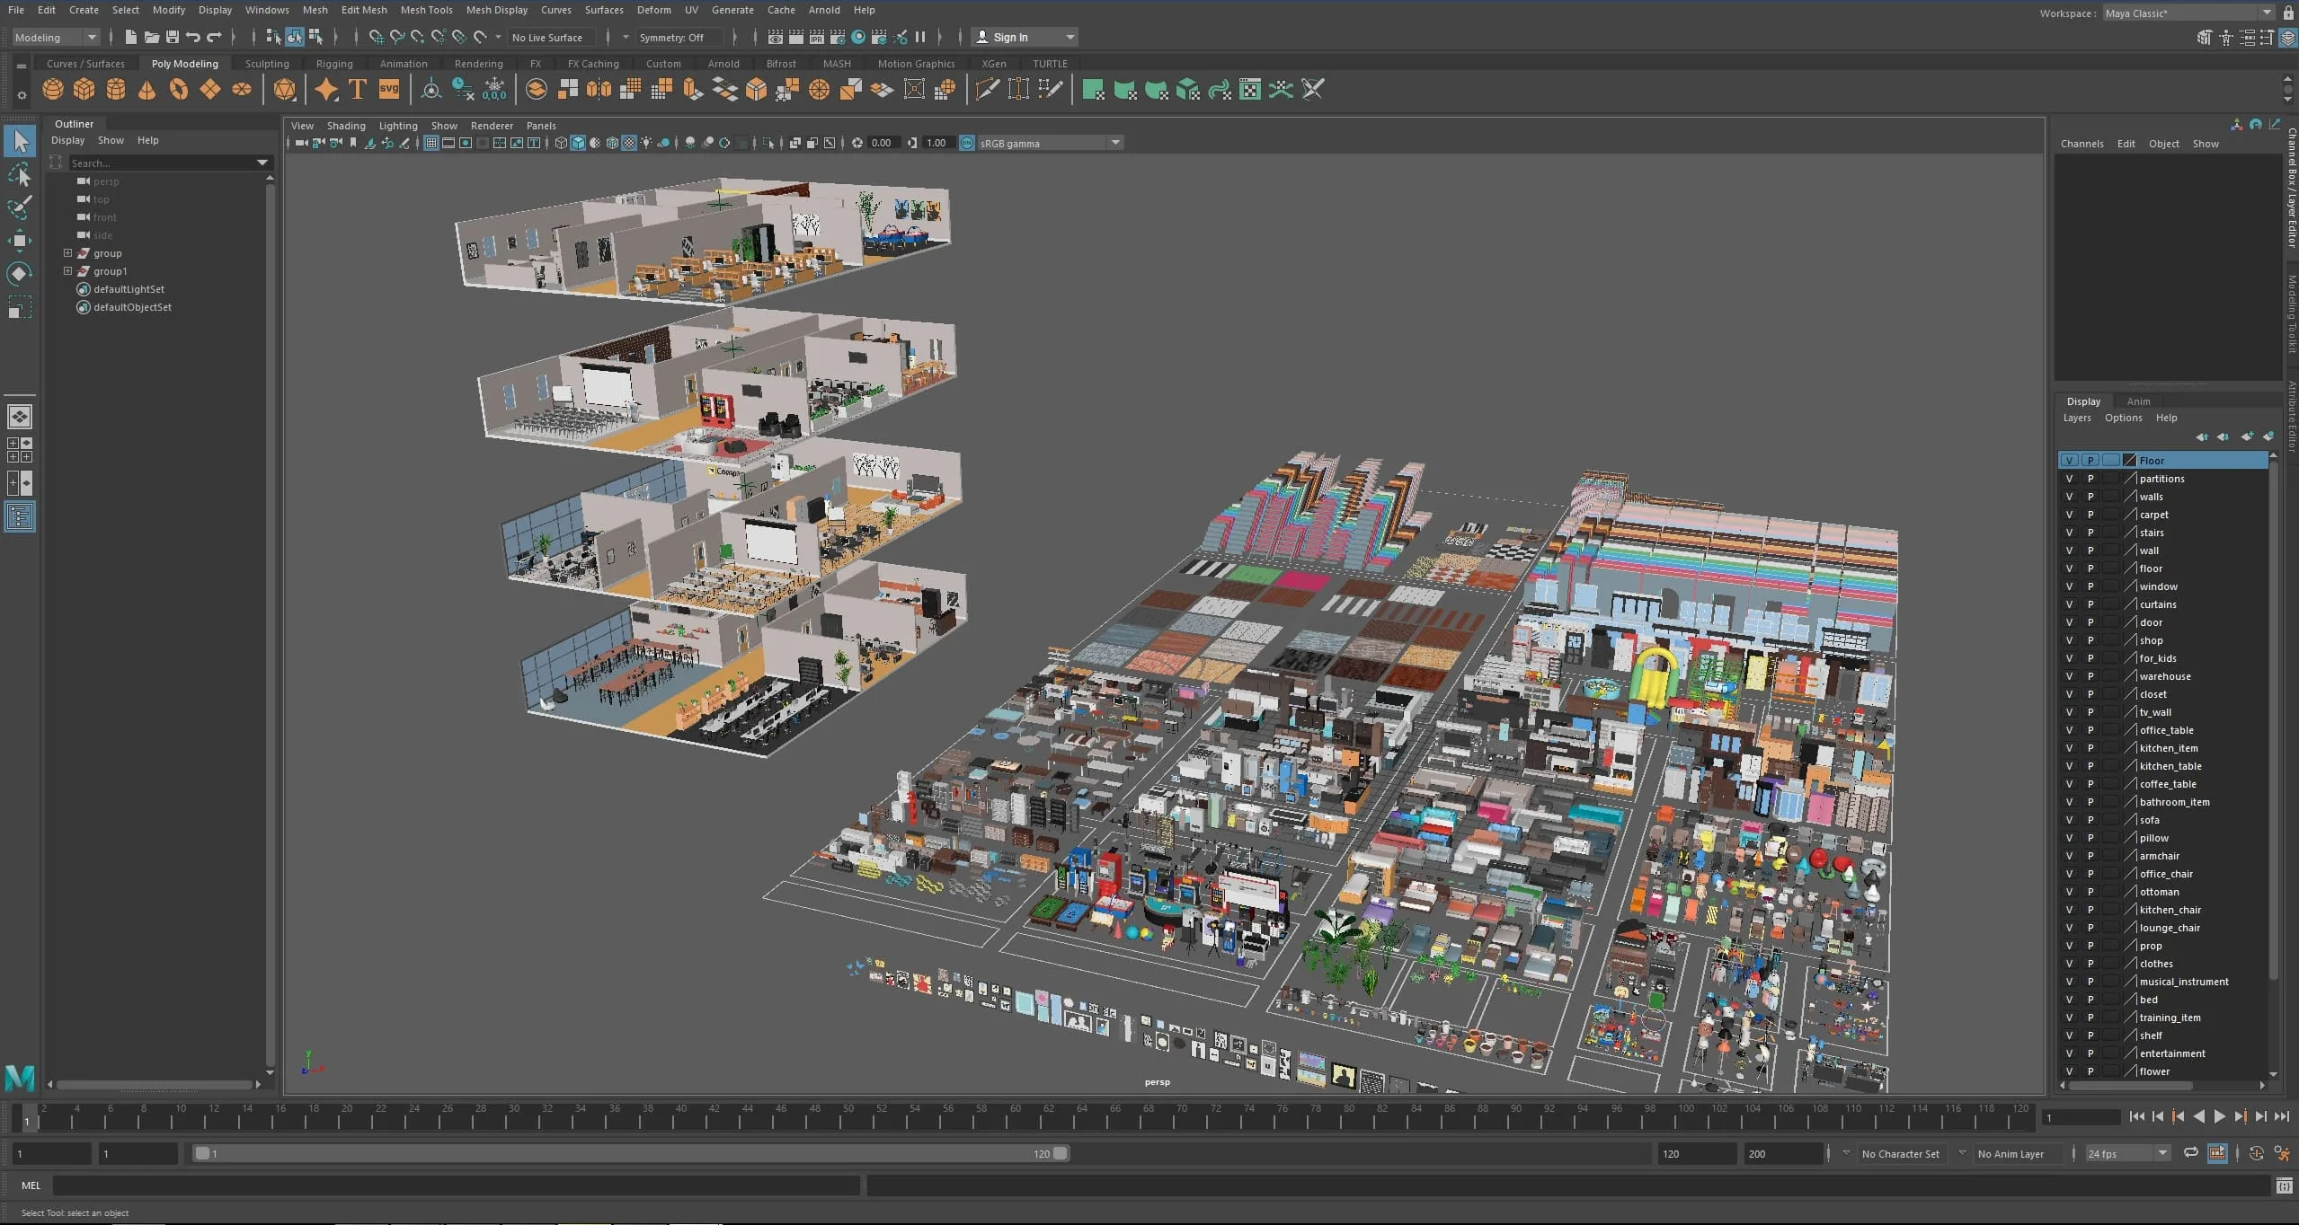Click the single pane layout icon
The image size is (2299, 1225).
click(x=20, y=417)
